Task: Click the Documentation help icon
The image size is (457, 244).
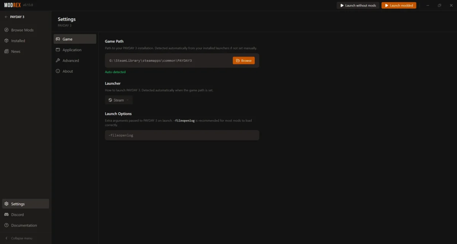Action: (x=6, y=225)
